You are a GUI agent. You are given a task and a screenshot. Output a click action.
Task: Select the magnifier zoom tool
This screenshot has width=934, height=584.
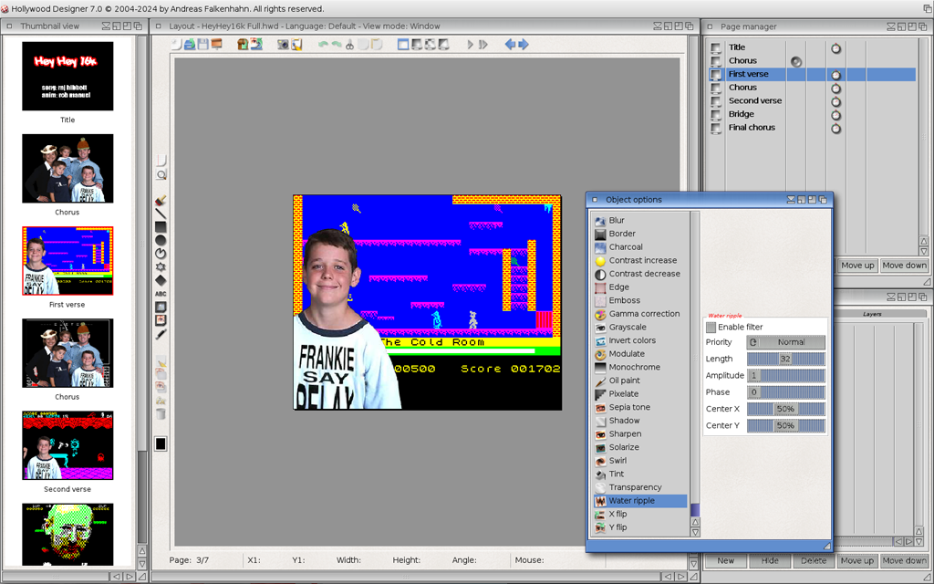coord(161,174)
